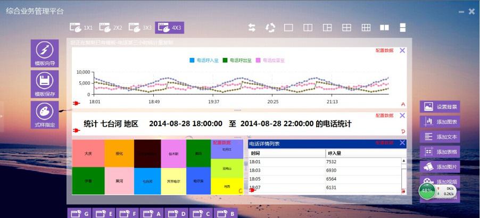The width and height of the screenshot is (480, 218).
Task: Select template tab G
Action: (79, 214)
